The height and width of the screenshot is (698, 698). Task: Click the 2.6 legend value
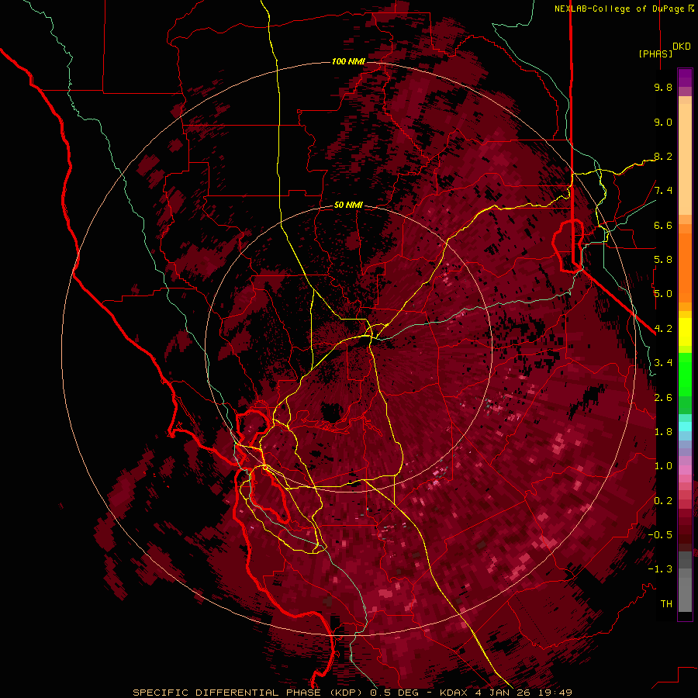coord(663,398)
